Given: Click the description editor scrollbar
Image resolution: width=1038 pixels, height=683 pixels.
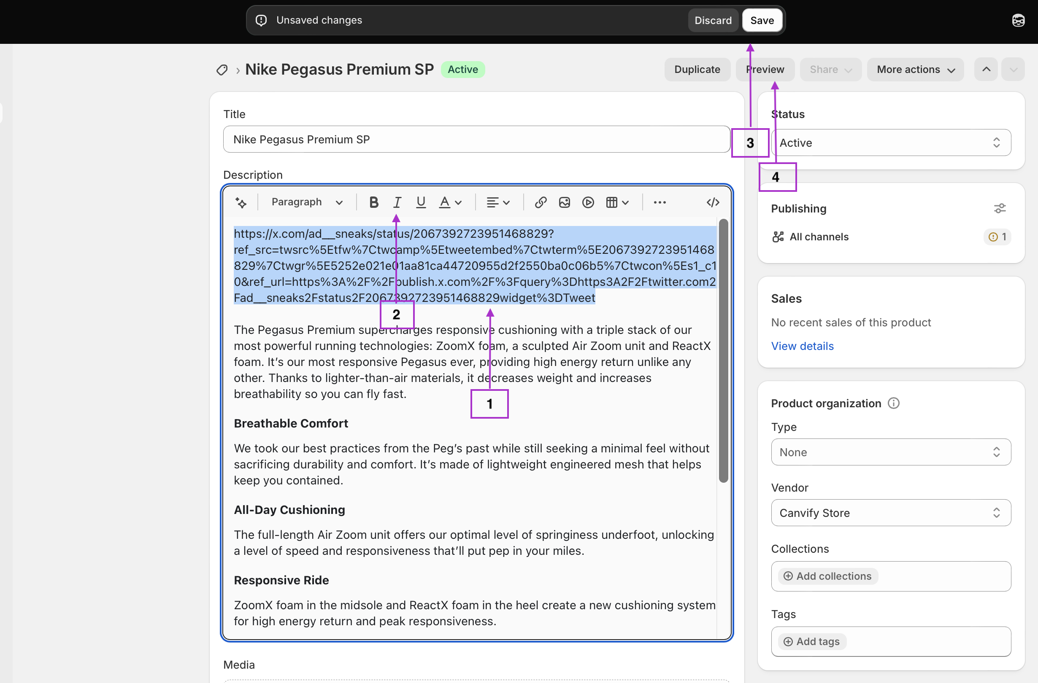Looking at the screenshot, I should tap(723, 351).
